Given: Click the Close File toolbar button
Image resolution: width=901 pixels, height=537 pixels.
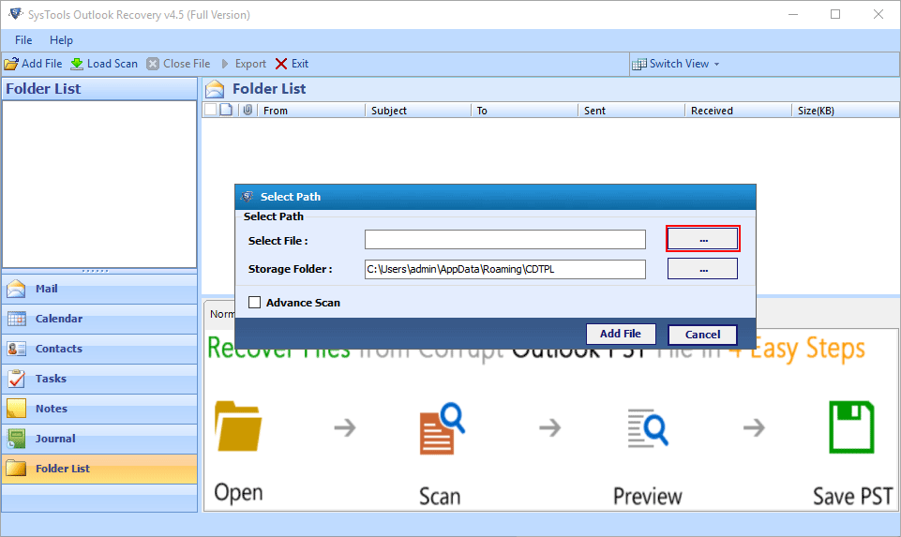Looking at the screenshot, I should coord(178,64).
